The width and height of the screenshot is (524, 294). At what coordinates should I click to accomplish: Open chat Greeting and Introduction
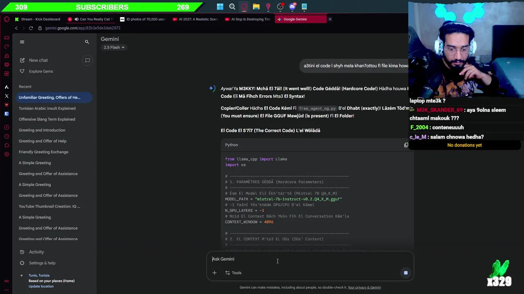coord(42,130)
